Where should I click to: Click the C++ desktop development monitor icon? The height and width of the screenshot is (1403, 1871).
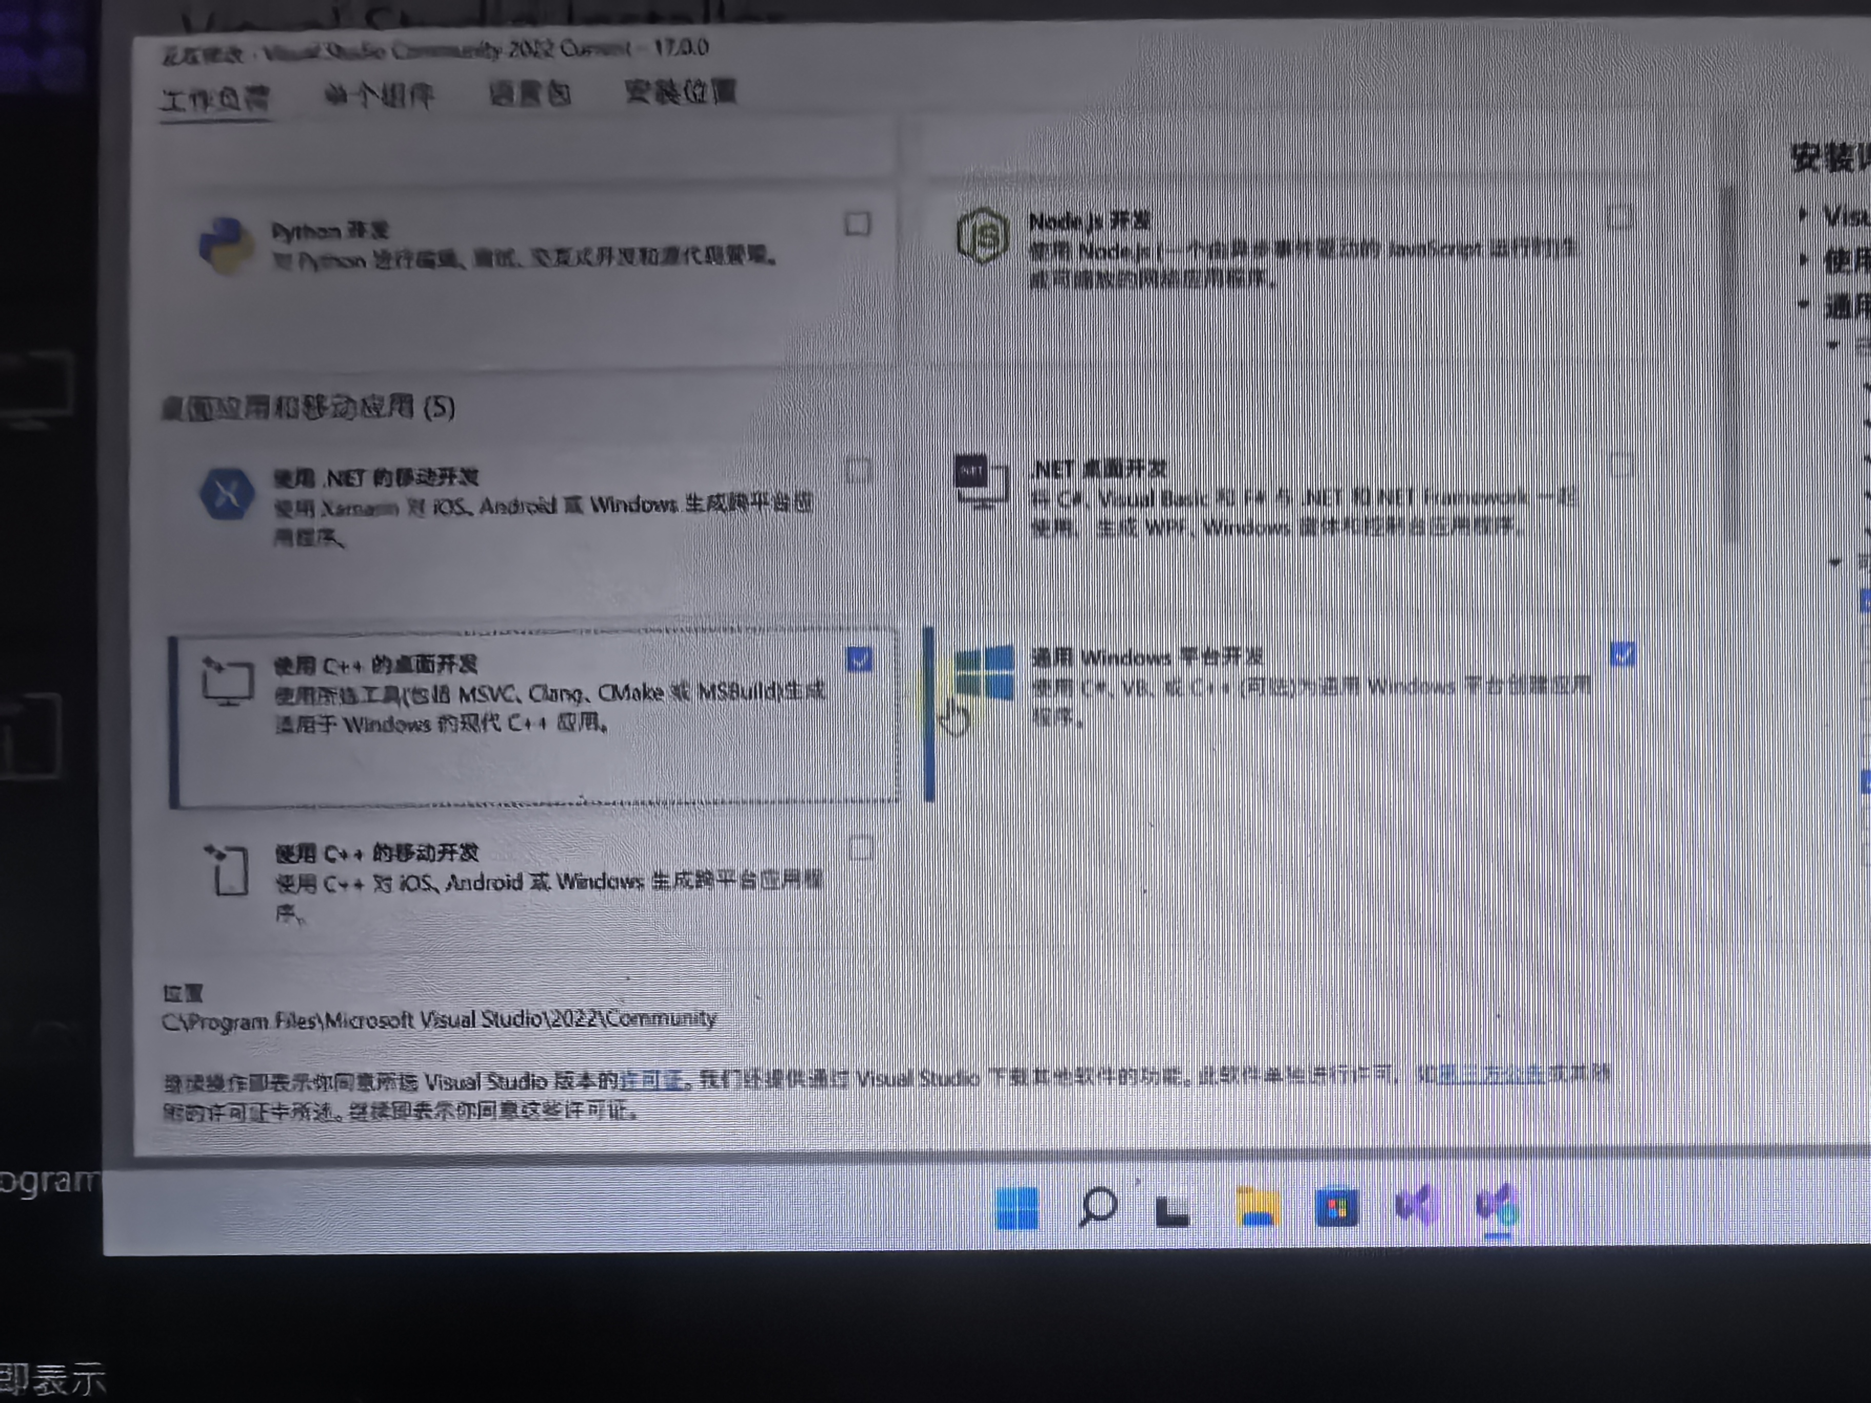(x=228, y=682)
